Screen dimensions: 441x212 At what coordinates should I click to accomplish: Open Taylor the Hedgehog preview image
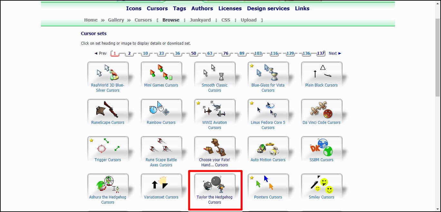(x=215, y=184)
